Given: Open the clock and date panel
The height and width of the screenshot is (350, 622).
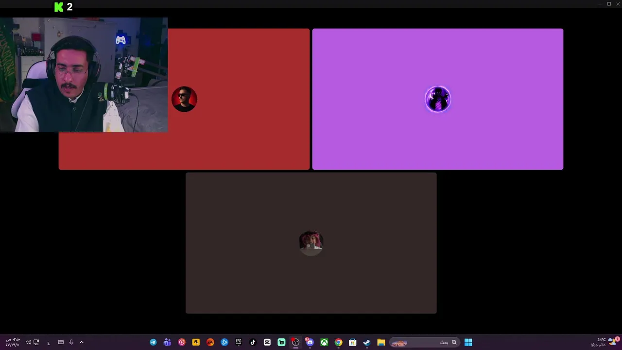Looking at the screenshot, I should click(x=13, y=342).
